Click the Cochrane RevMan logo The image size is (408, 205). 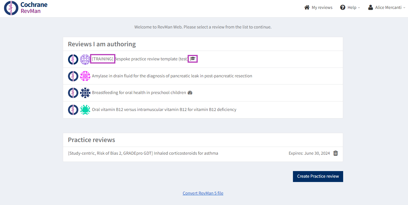pyautogui.click(x=26, y=8)
